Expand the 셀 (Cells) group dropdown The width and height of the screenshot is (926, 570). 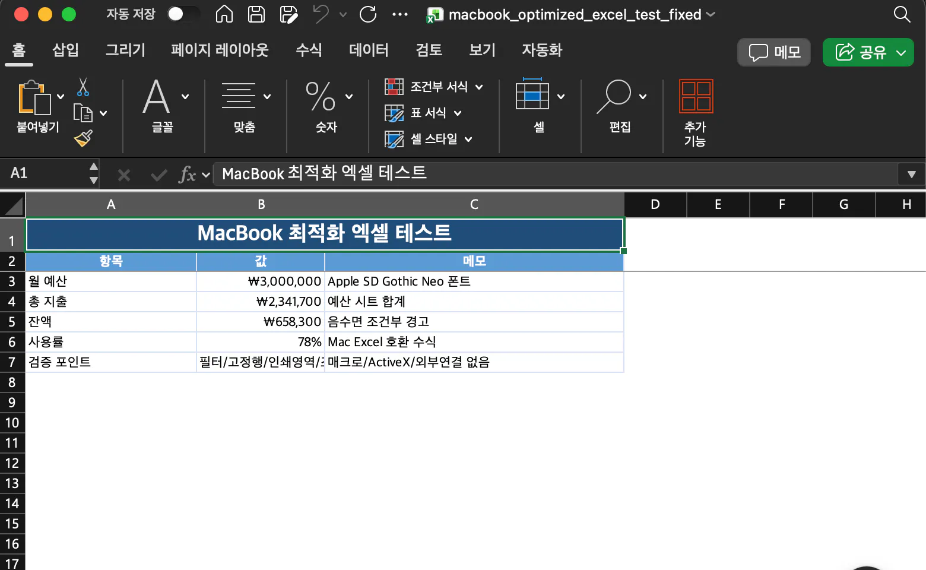click(x=561, y=97)
